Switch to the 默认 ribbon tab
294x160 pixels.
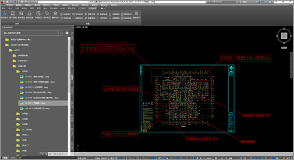(4, 8)
